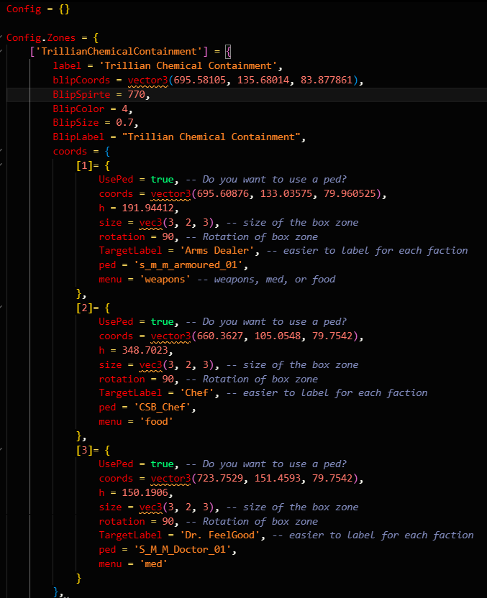Click the menu value 'med'
Viewport: 487px width, 598px height.
point(153,563)
